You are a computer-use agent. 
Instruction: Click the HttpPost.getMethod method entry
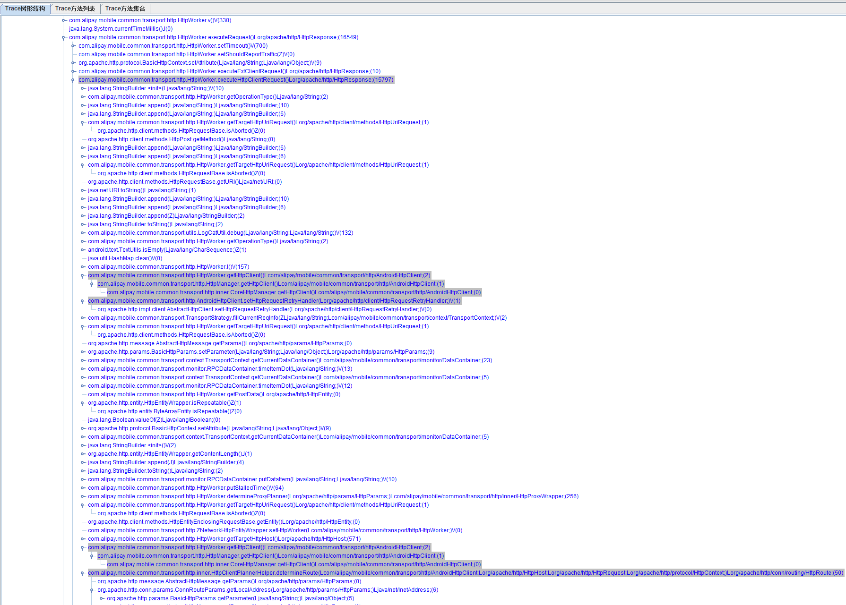(181, 139)
